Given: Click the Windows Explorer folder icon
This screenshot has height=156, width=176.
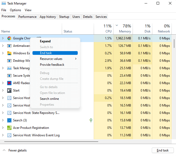Looking at the screenshot, I should coord(9,53).
